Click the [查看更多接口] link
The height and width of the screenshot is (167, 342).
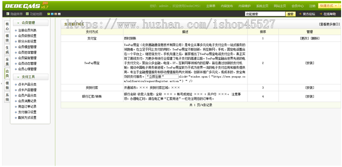pyautogui.click(x=329, y=24)
